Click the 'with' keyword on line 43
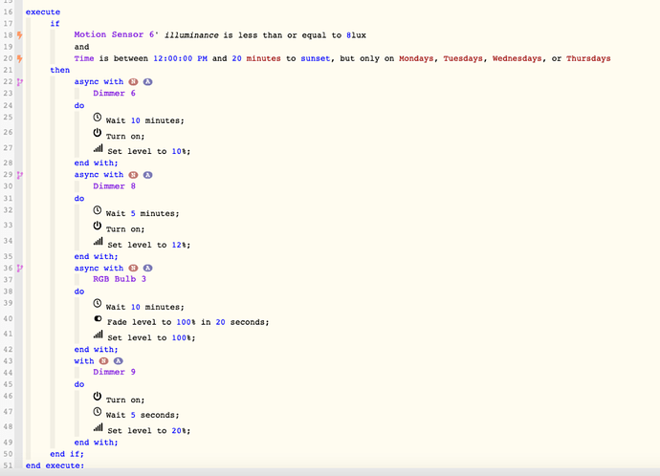Viewport: 660px width, 476px height. click(84, 360)
